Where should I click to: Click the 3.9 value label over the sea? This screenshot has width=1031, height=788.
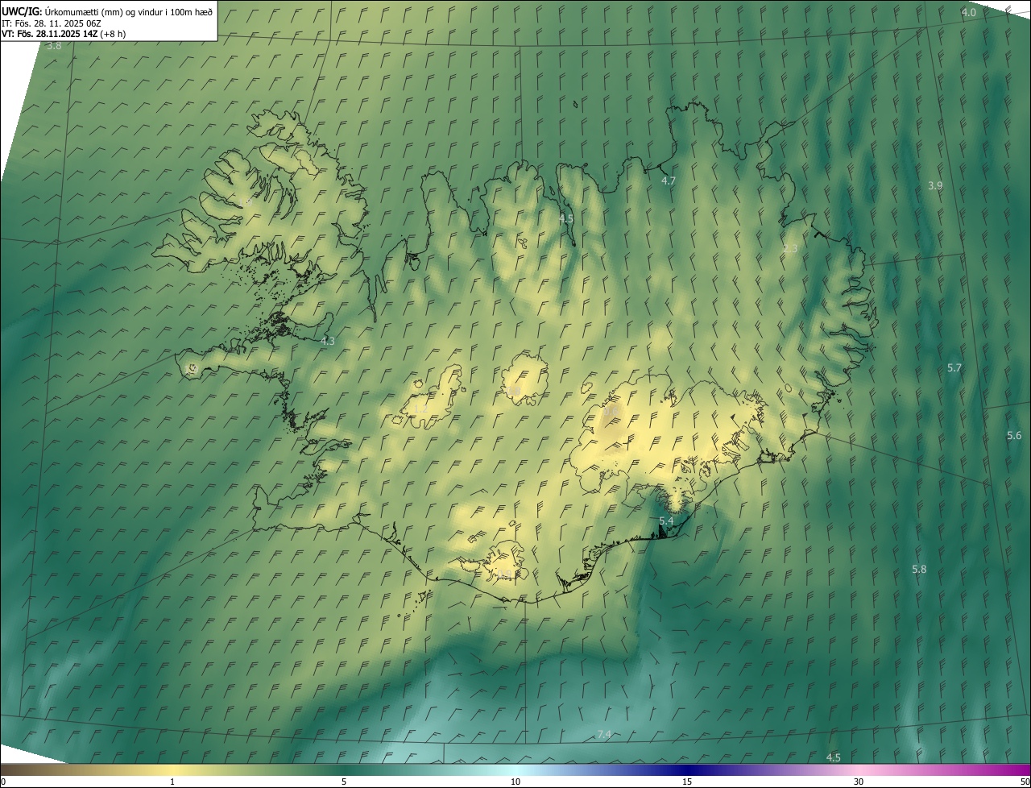click(x=934, y=185)
